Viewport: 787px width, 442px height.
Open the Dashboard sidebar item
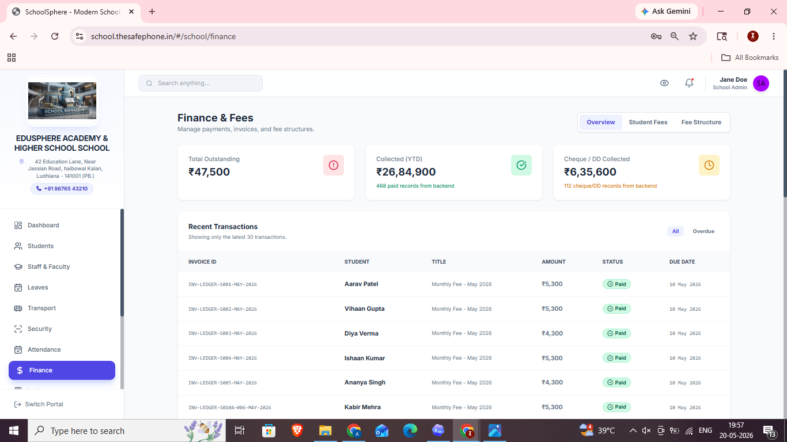[x=62, y=225]
